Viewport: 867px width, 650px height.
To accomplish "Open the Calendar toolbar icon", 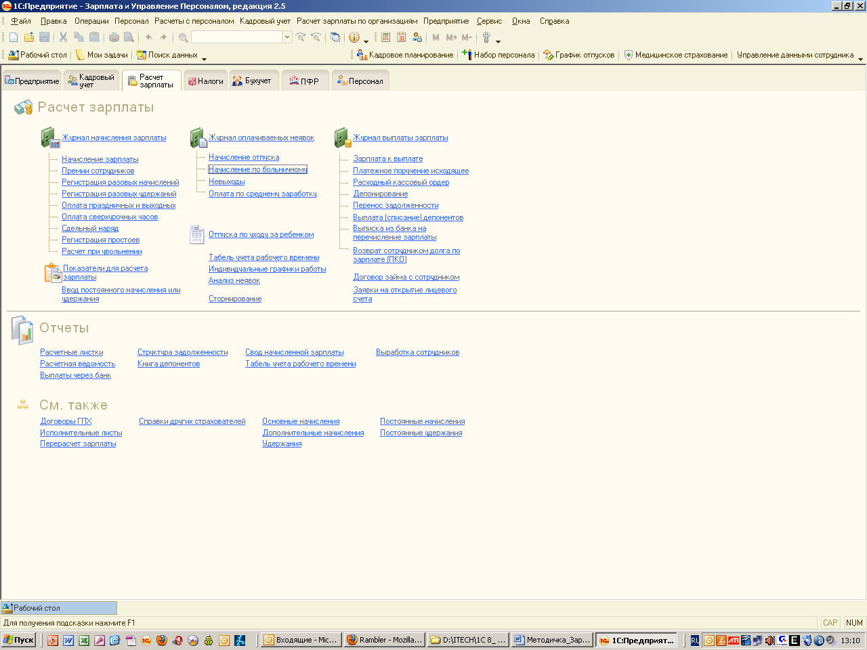I will pyautogui.click(x=401, y=37).
